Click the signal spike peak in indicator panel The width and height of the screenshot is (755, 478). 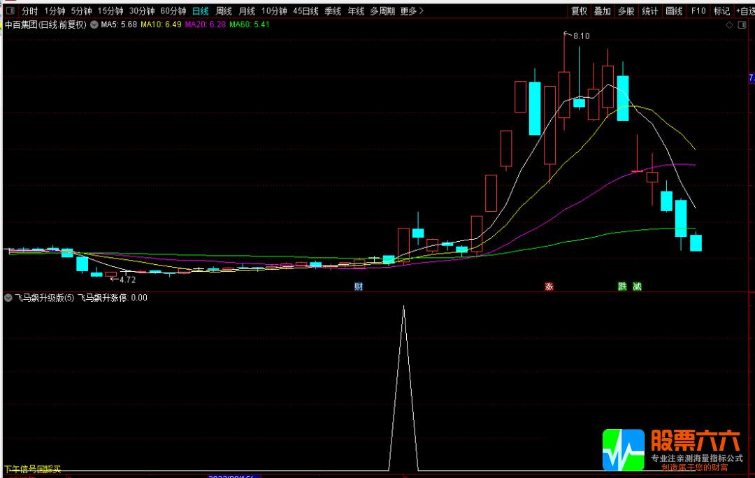[x=403, y=307]
